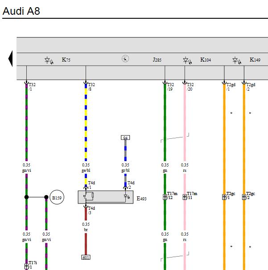268x270 pixels.
Task: Select the LED symbol beside K75
Action: click(x=49, y=60)
